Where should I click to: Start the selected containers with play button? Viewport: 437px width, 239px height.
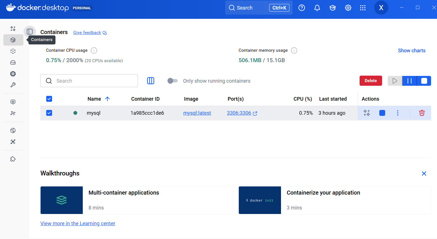pyautogui.click(x=395, y=81)
